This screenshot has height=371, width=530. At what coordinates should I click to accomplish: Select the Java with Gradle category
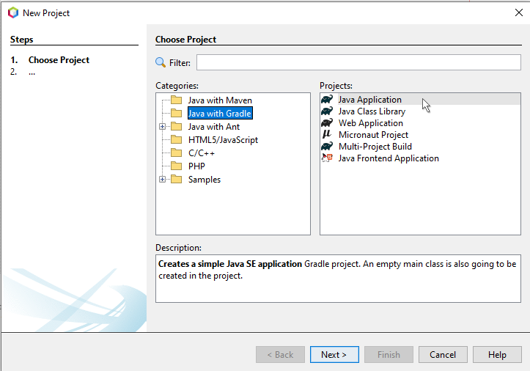[x=219, y=114]
